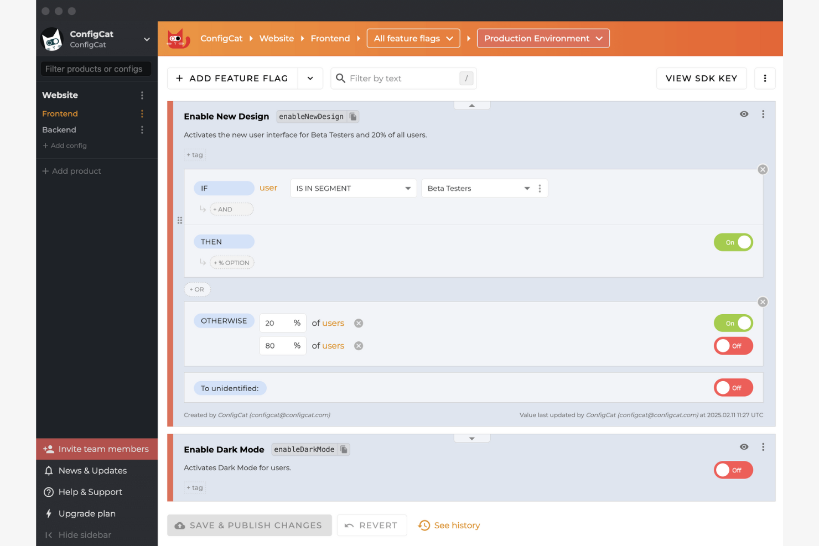Edit the 80 percent value field
Image resolution: width=819 pixels, height=546 pixels.
pyautogui.click(x=283, y=346)
